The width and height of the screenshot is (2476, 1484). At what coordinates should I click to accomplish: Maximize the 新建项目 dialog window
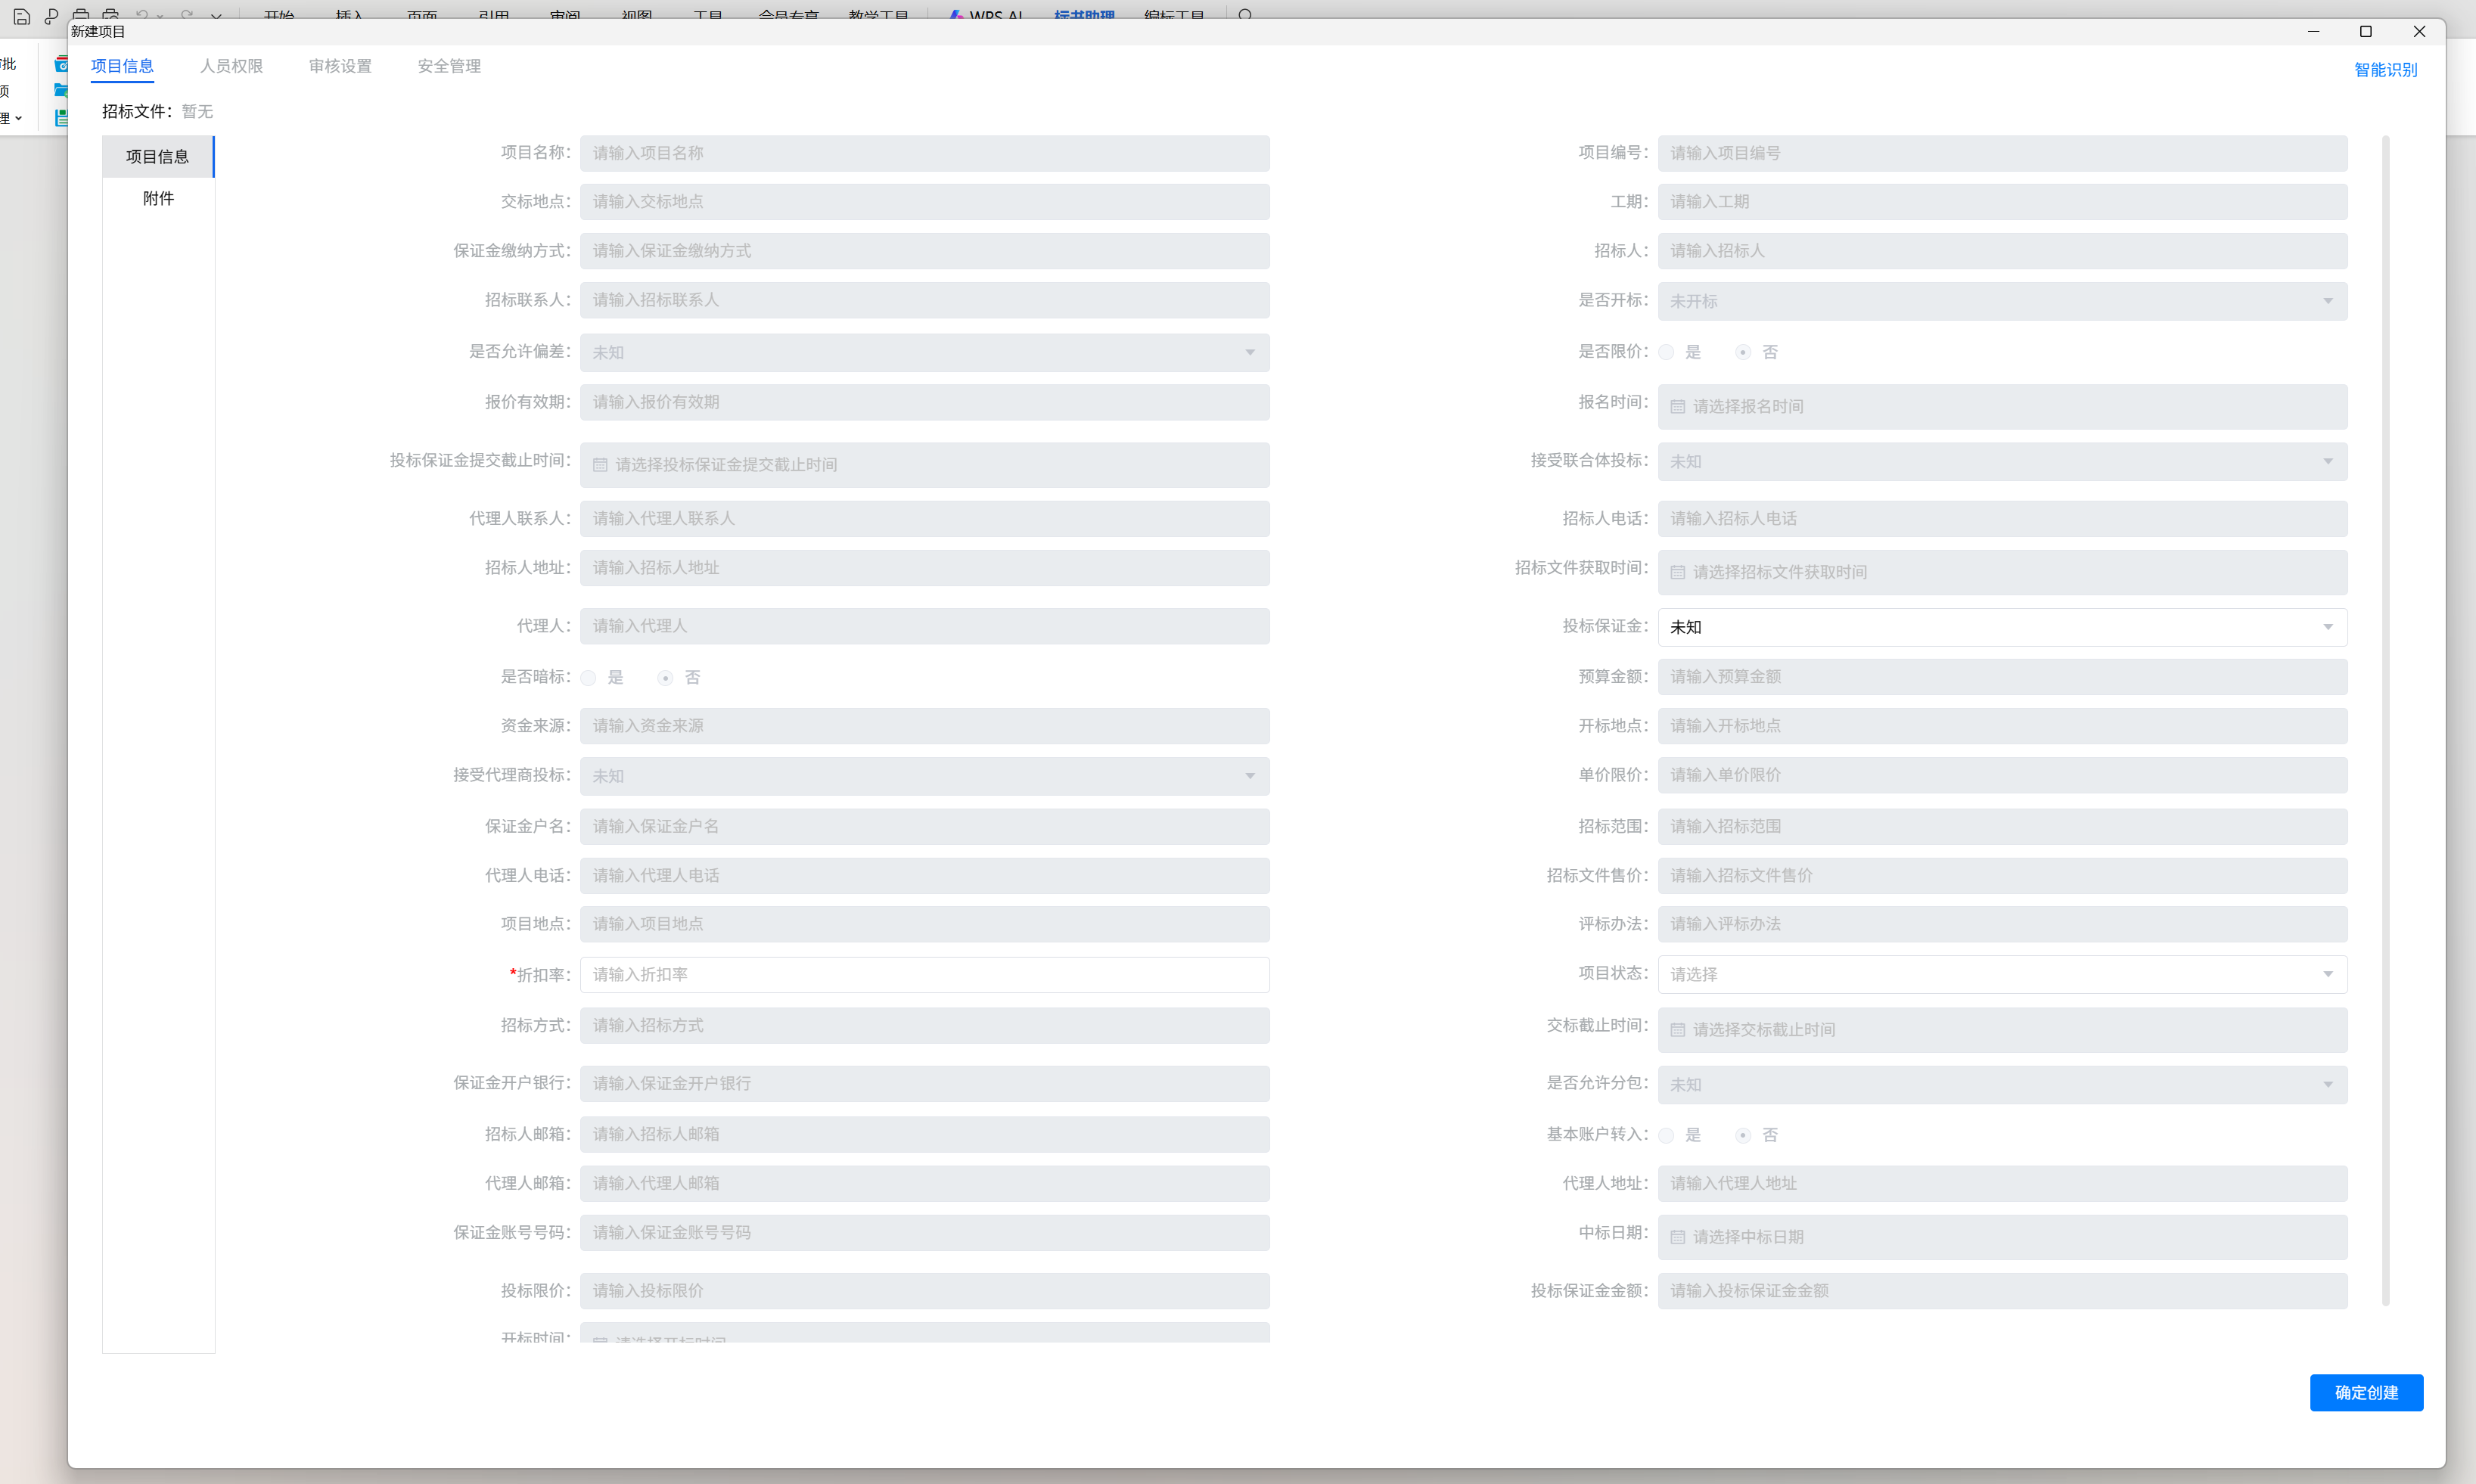[2365, 32]
